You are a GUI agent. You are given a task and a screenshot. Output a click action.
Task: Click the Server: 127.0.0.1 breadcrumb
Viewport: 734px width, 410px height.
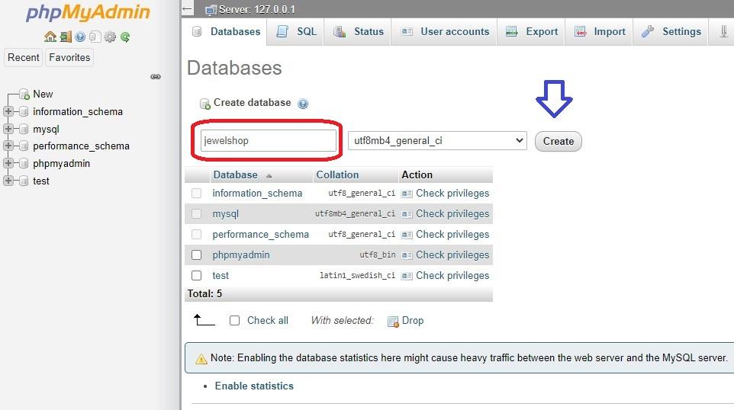click(x=257, y=9)
